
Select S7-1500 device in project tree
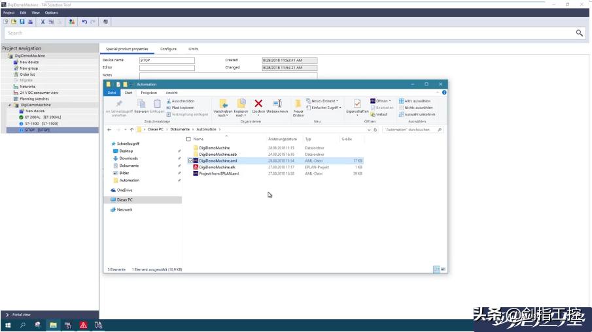(41, 123)
